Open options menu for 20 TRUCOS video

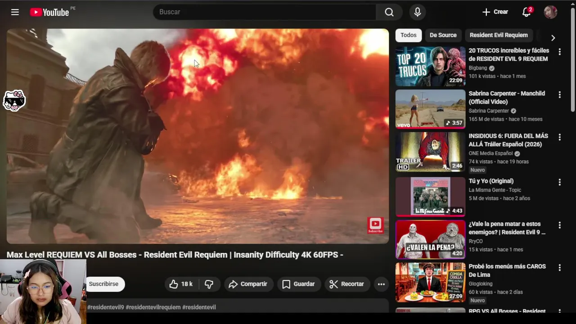[559, 52]
